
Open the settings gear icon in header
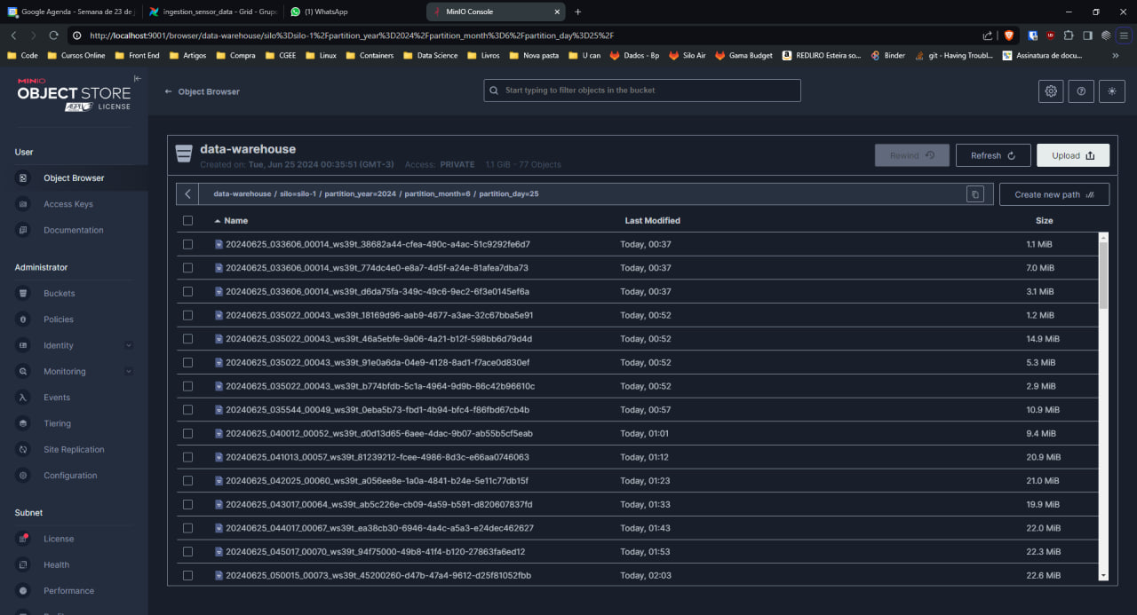1051,91
